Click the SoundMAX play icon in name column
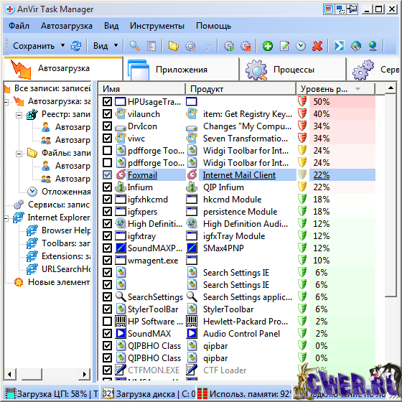402x402 pixels. click(121, 333)
